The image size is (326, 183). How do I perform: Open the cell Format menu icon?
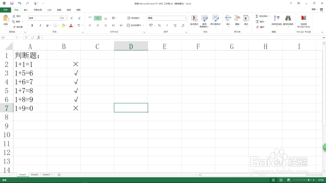click(x=246, y=18)
